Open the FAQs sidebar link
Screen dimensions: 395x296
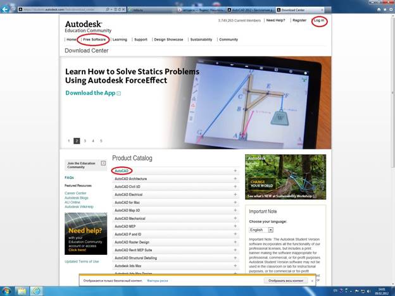(x=69, y=178)
